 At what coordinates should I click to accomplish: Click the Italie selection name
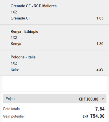point(14,69)
